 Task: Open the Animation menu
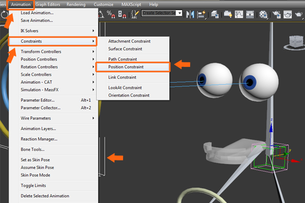pyautogui.click(x=21, y=5)
